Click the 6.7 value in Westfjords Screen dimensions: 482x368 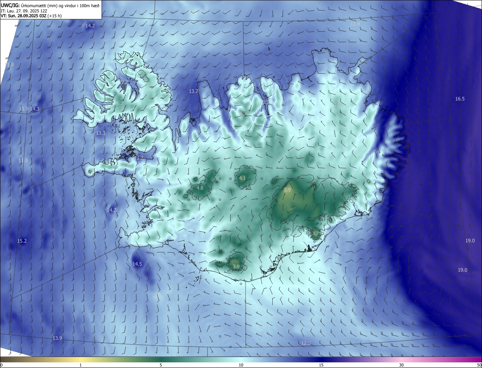pos(120,103)
